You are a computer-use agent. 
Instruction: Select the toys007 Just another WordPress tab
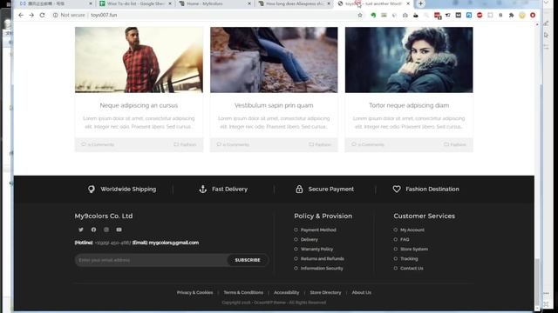coord(373,3)
